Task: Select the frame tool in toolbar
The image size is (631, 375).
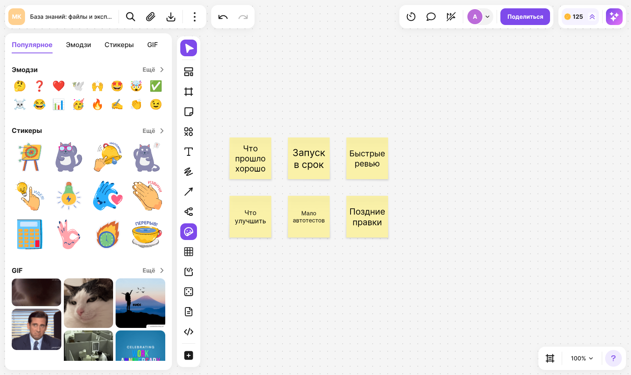Action: coord(189,92)
